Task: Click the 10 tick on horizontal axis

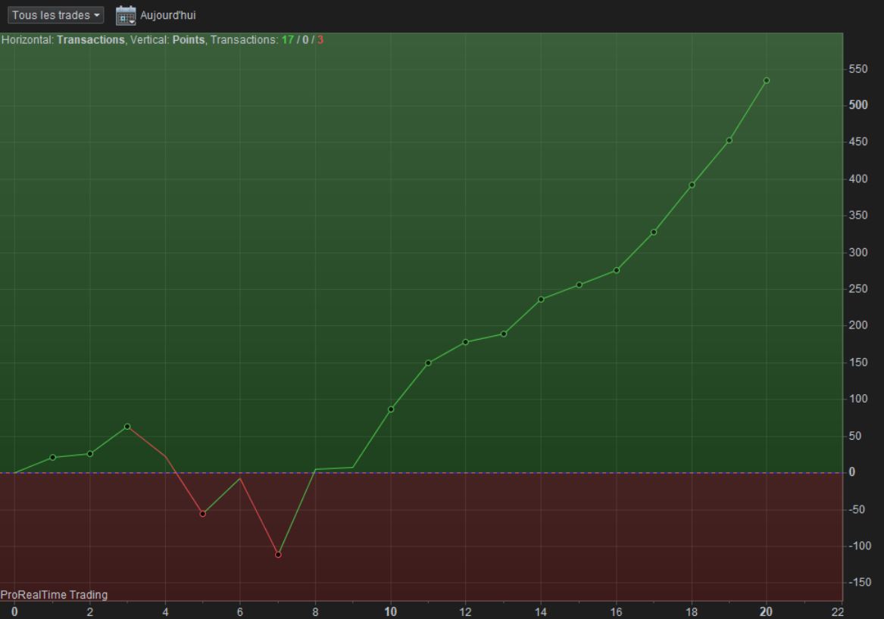Action: tap(391, 611)
